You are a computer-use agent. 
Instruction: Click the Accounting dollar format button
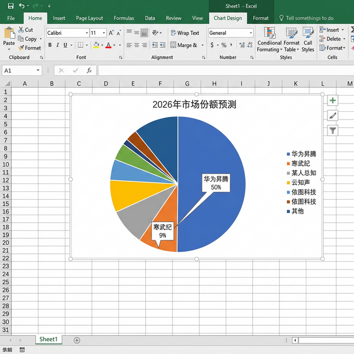tap(212, 45)
